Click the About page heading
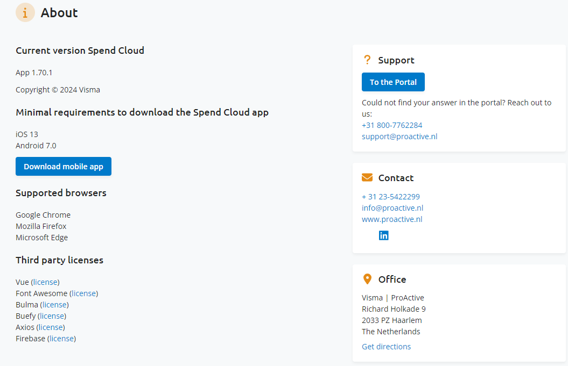The image size is (568, 366). click(59, 13)
